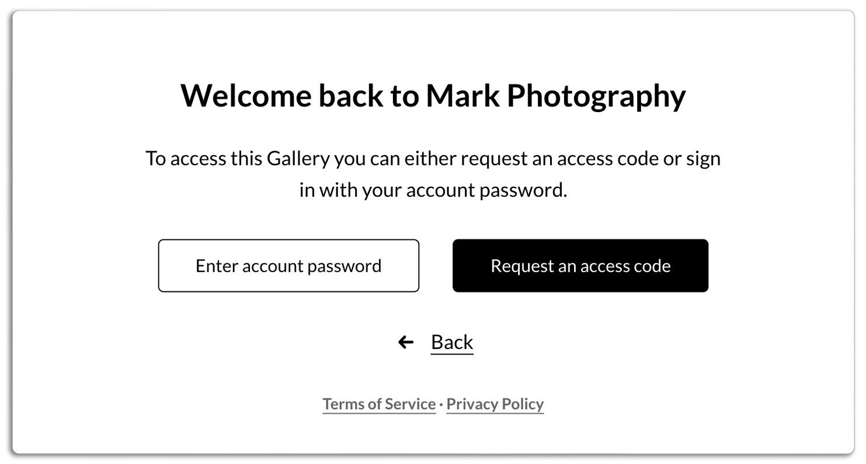Click the left arrow icon beside Back
Viewport: 866px width, 464px height.
pos(406,342)
